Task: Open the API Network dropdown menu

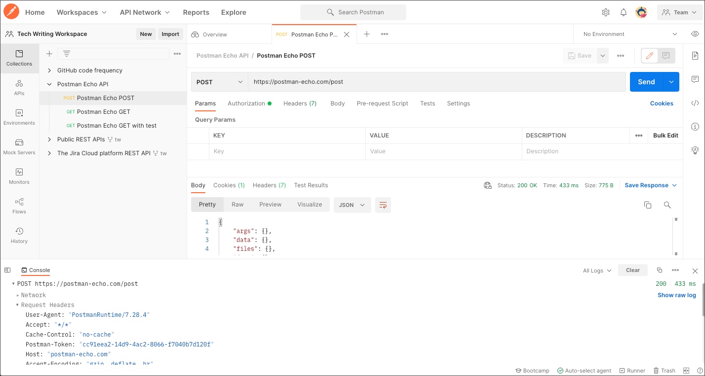Action: pos(145,12)
